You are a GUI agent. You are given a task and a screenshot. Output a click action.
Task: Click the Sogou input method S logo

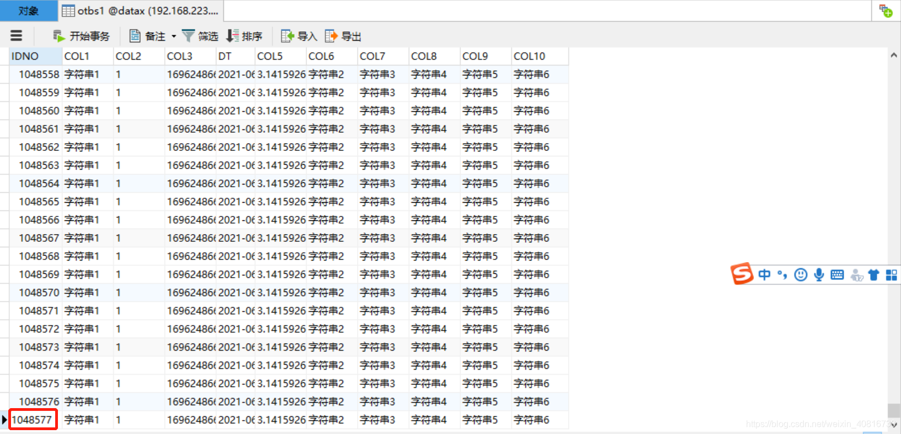coord(742,274)
